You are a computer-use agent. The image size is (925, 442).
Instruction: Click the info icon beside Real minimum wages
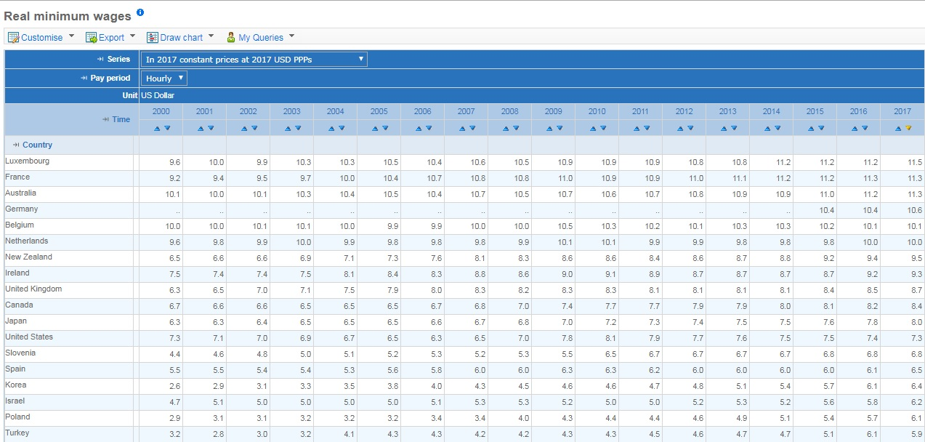tap(140, 12)
